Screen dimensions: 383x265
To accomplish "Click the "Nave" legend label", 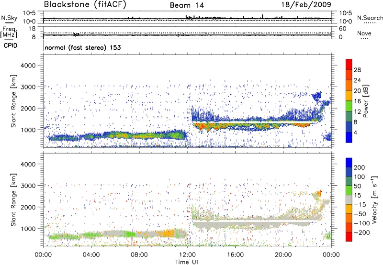I will tap(364, 33).
